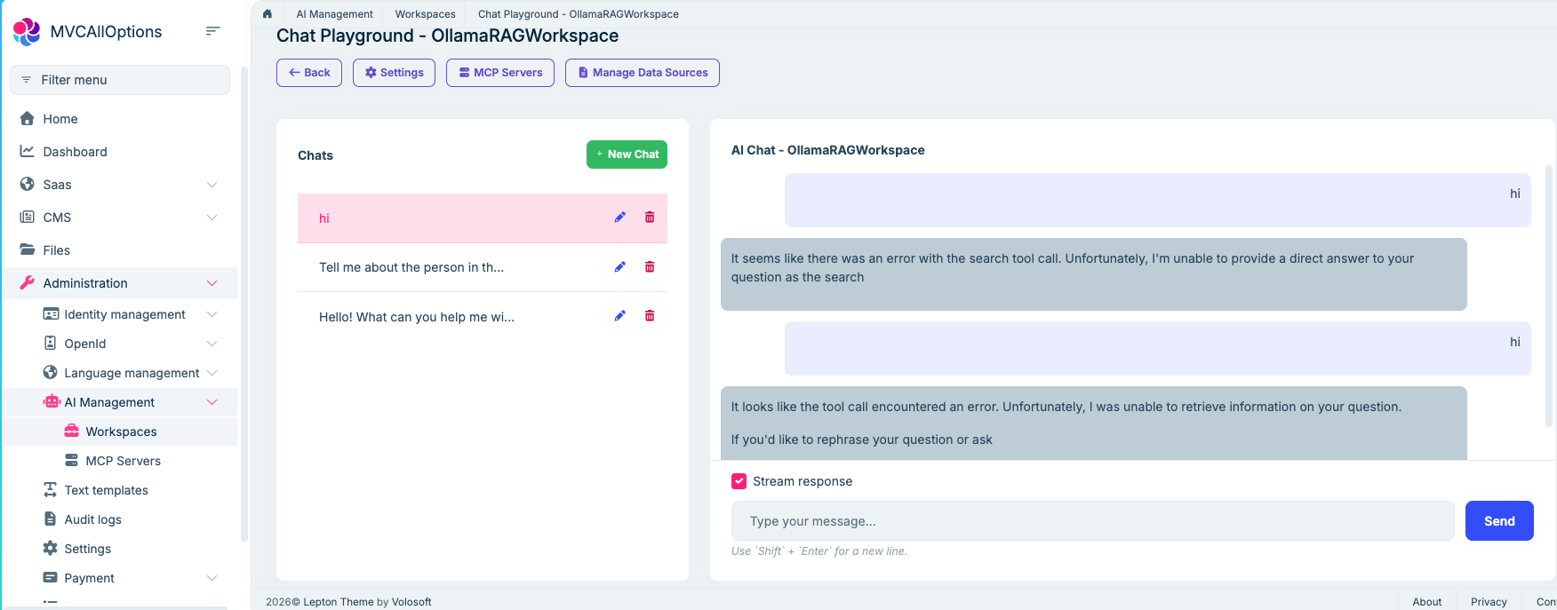This screenshot has width=1557, height=610.
Task: Open Audit logs menu item
Action: [92, 519]
